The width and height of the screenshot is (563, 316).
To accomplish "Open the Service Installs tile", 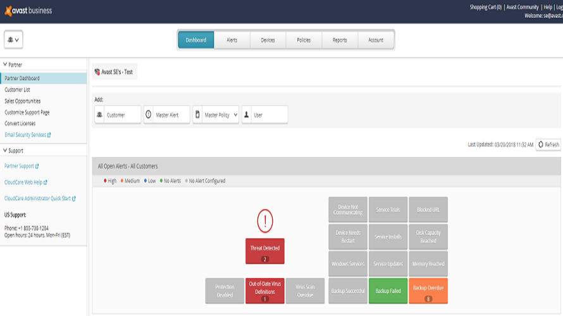I will tap(388, 237).
